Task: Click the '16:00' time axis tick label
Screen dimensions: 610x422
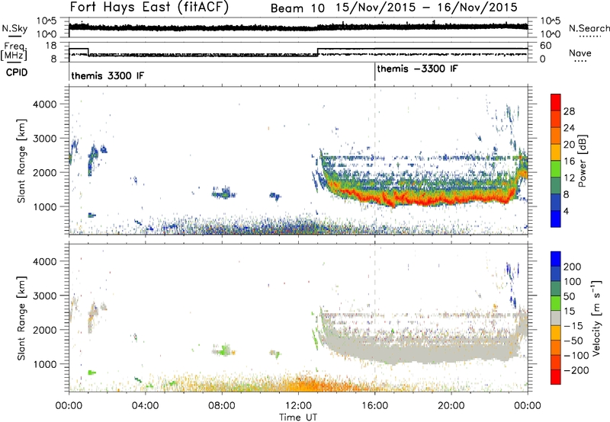Action: tap(374, 406)
